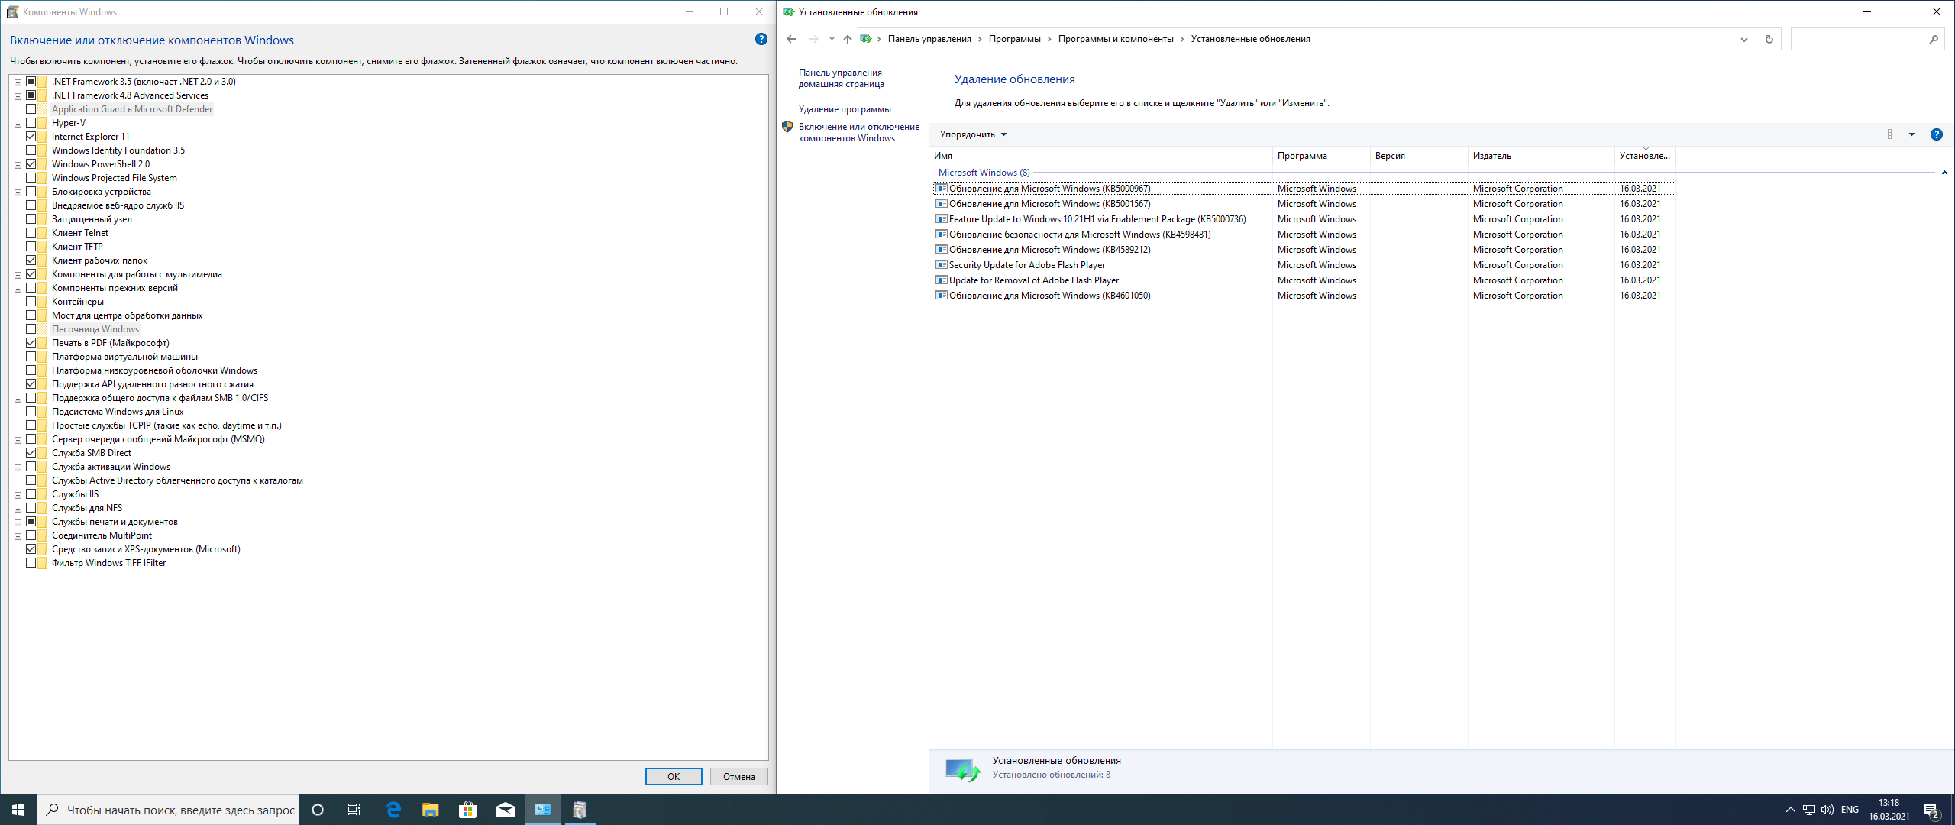Image resolution: width=1955 pixels, height=825 pixels.
Task: Sort updates by Издатель column
Action: (x=1541, y=156)
